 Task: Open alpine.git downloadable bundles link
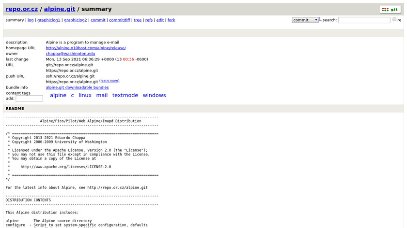tap(78, 87)
